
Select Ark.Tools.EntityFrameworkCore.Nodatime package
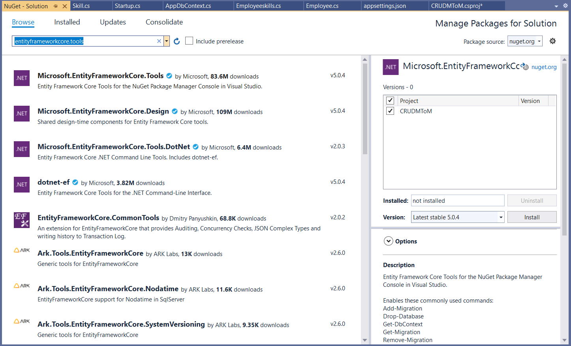coord(182,293)
